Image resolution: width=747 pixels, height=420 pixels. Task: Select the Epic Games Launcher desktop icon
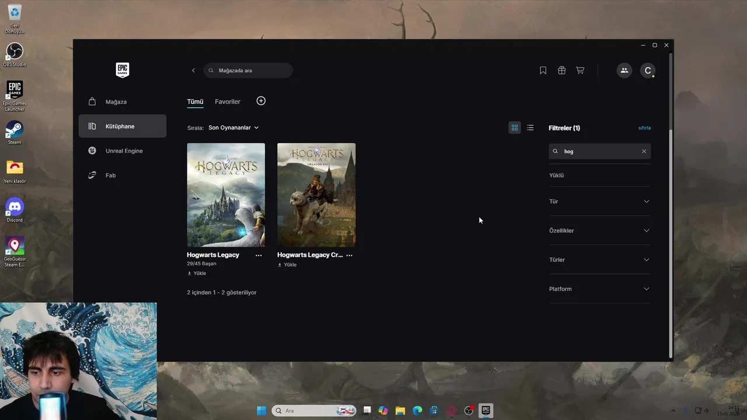[x=15, y=96]
